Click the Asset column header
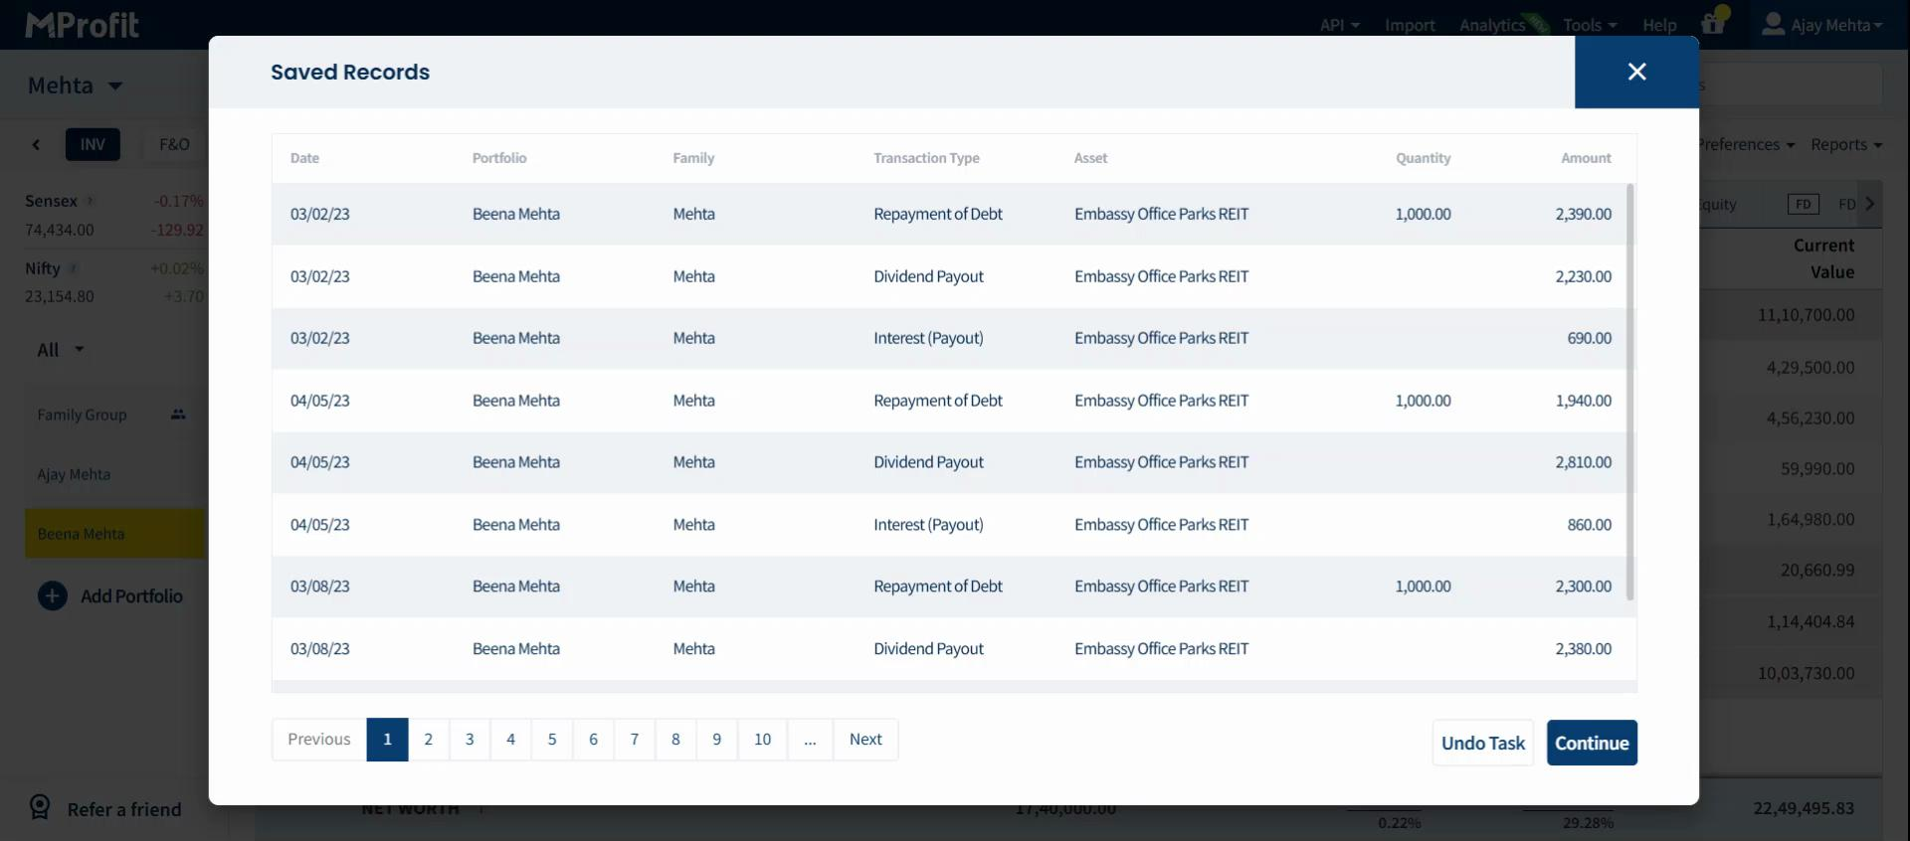The height and width of the screenshot is (841, 1910). coord(1090,158)
